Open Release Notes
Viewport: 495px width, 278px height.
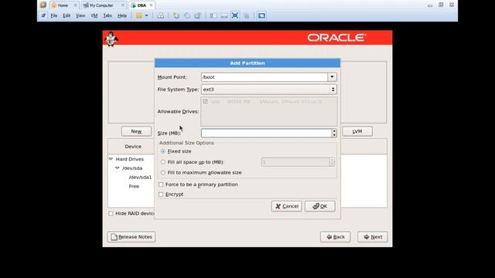point(131,237)
